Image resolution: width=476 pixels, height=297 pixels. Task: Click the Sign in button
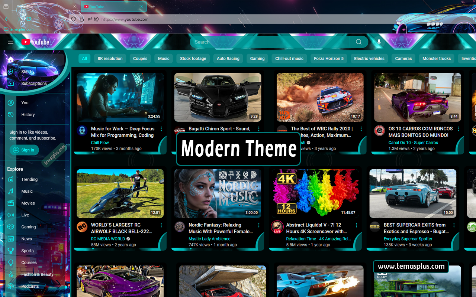click(x=24, y=150)
